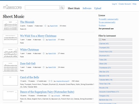Open the Sheet Music tab
Image resolution: width=139 pixels, height=104 pixels.
[74, 8]
